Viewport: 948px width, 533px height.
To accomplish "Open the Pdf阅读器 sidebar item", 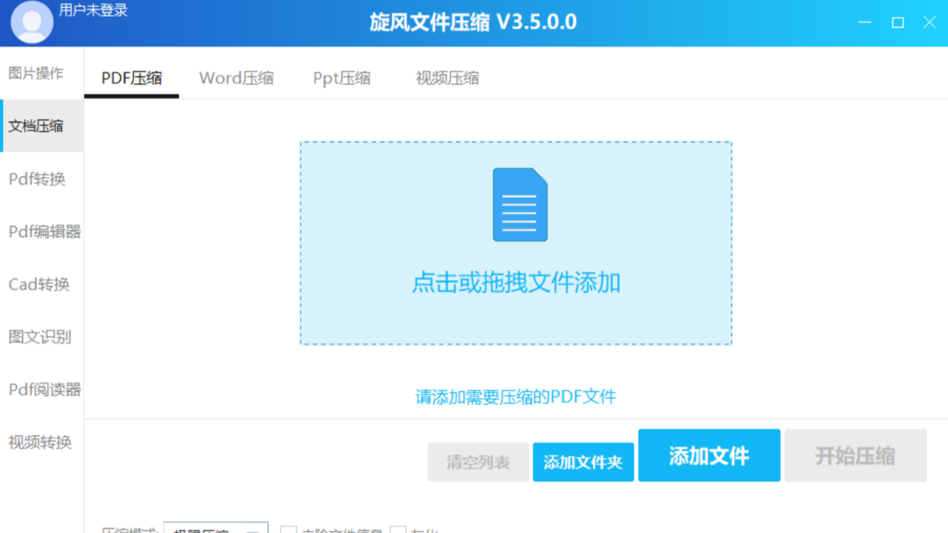I will coord(41,390).
